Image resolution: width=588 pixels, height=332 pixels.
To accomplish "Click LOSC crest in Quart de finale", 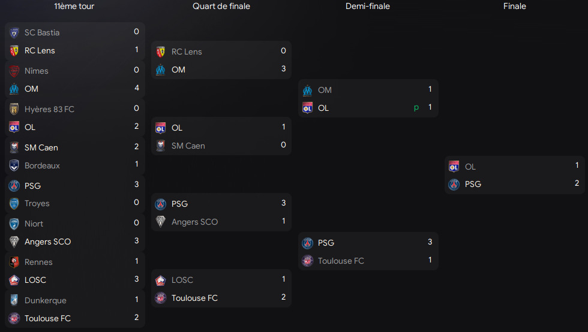I will [x=160, y=280].
